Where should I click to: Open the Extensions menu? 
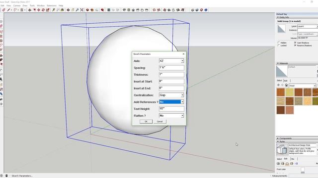52,5
